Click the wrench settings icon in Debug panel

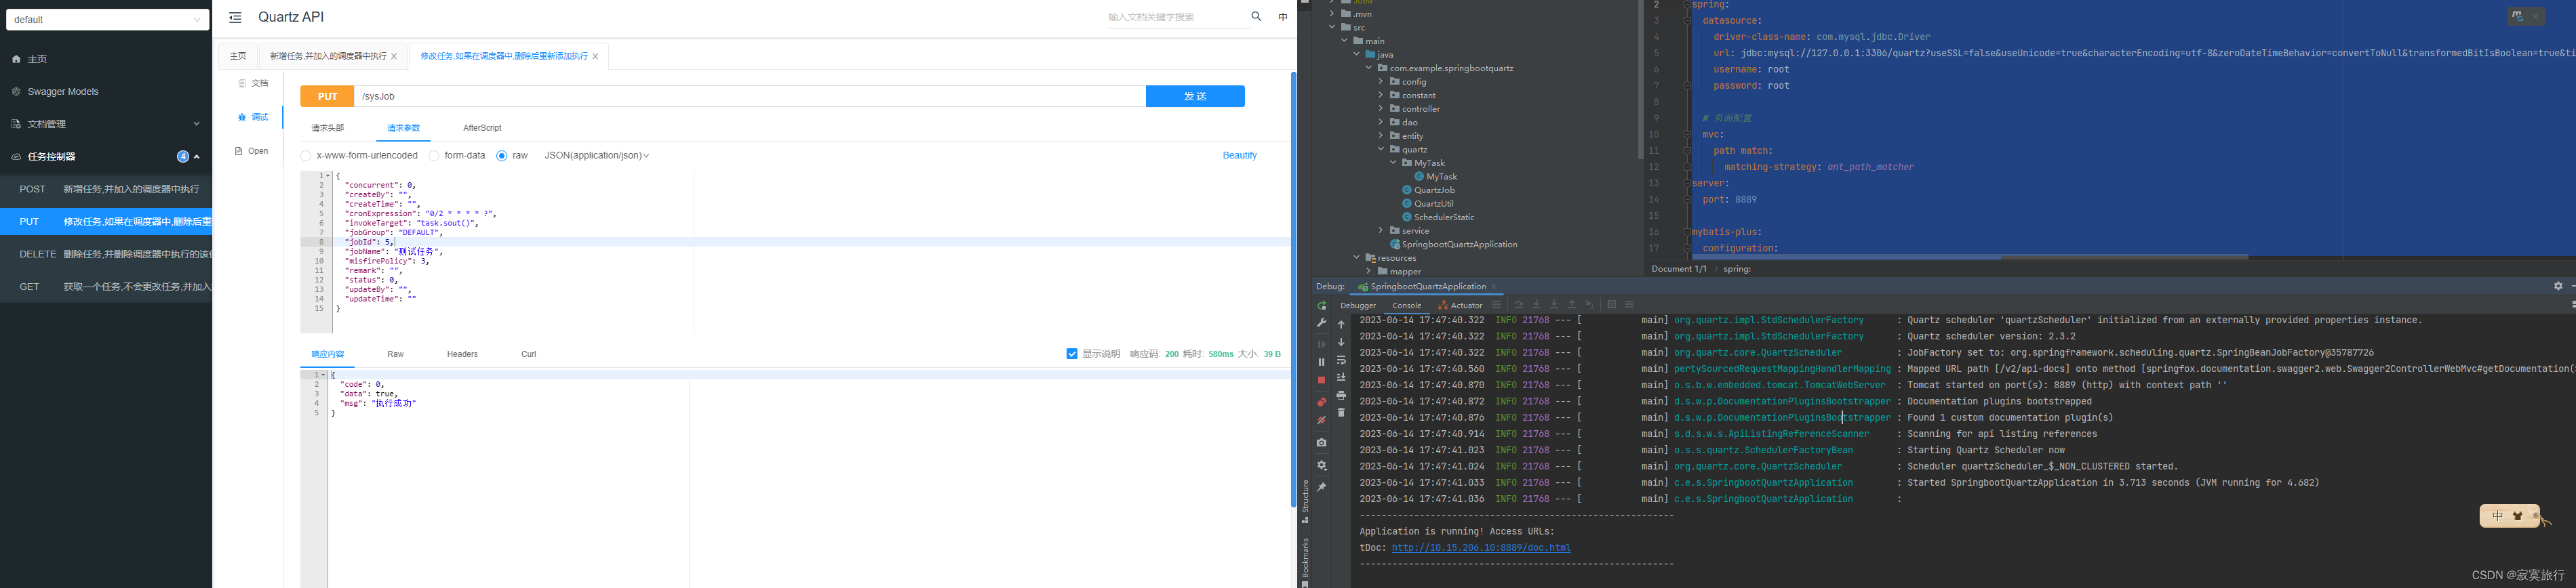coord(1321,323)
